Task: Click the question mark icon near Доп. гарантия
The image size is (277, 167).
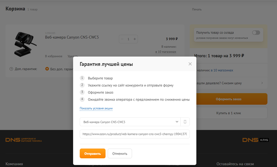Action: pyautogui.click(x=11, y=69)
